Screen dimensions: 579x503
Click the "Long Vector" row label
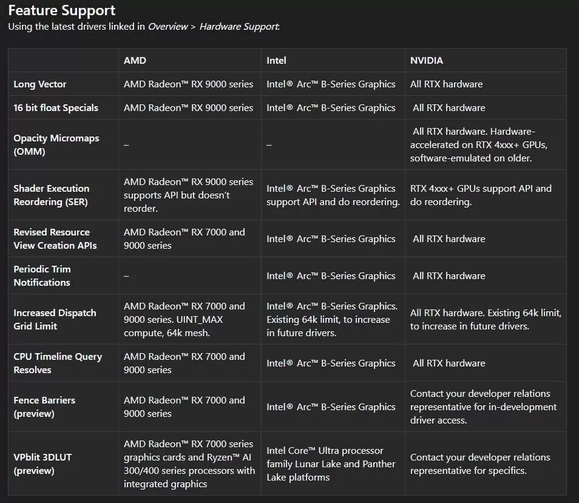[40, 84]
